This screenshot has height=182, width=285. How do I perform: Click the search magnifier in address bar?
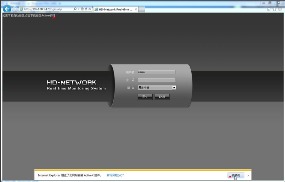point(75,9)
